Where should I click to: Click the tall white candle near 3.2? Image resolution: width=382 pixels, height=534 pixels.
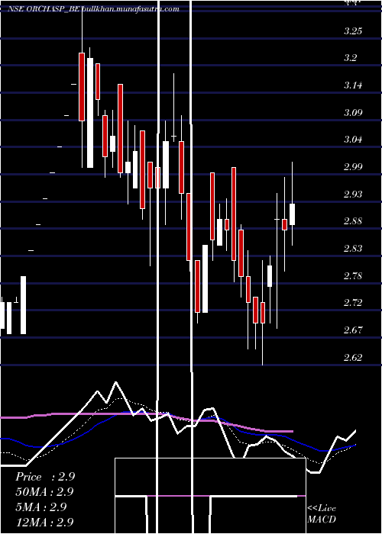tap(90, 113)
